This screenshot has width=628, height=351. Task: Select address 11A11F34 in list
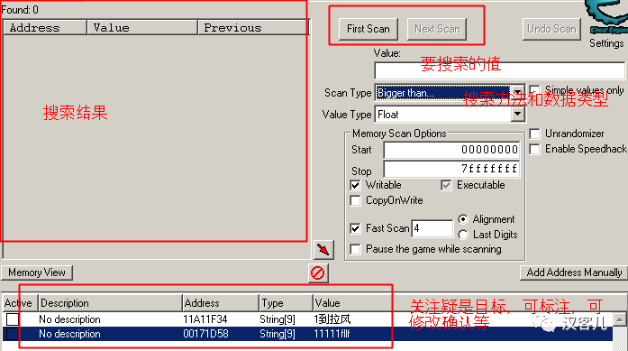pyautogui.click(x=205, y=319)
